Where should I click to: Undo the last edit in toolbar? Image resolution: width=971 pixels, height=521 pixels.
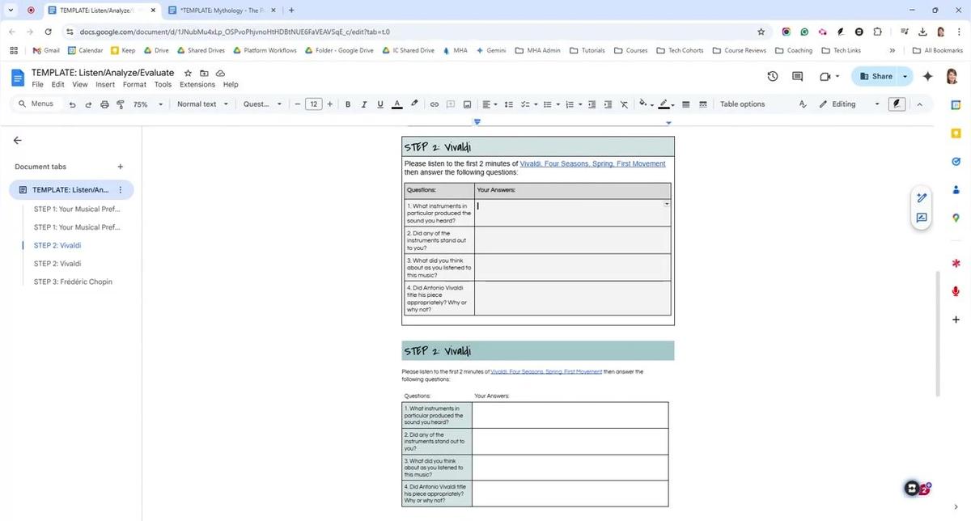point(73,104)
